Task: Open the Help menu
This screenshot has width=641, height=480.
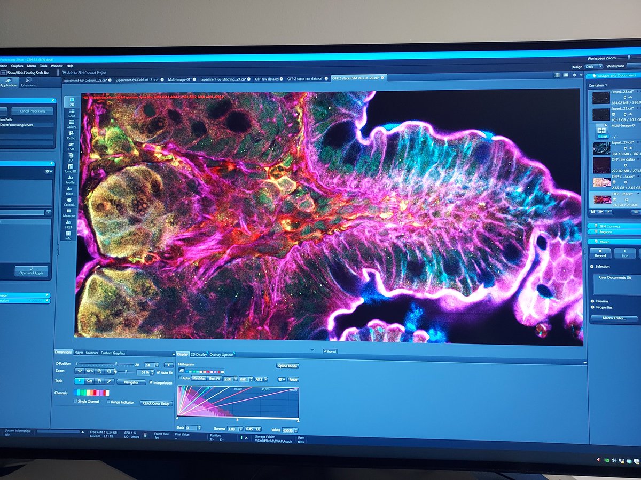Action: tap(70, 65)
